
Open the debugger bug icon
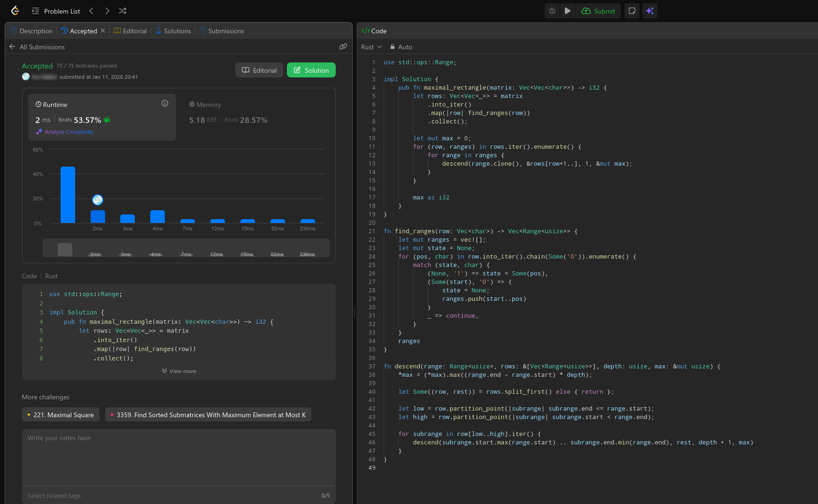click(552, 11)
